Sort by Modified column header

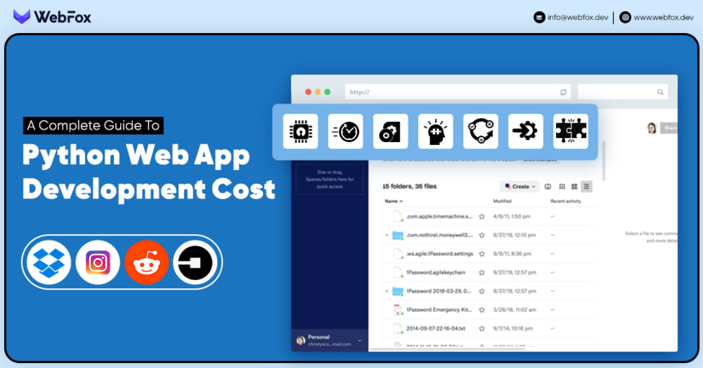[502, 201]
